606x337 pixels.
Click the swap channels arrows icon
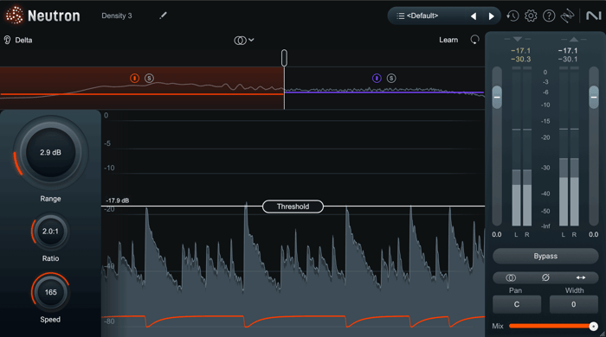[581, 277]
